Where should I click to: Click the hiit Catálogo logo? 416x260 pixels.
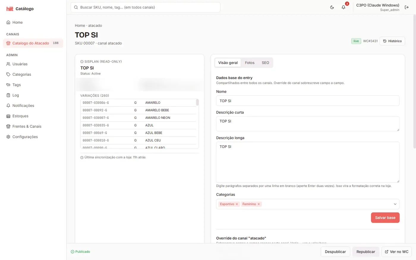click(20, 9)
